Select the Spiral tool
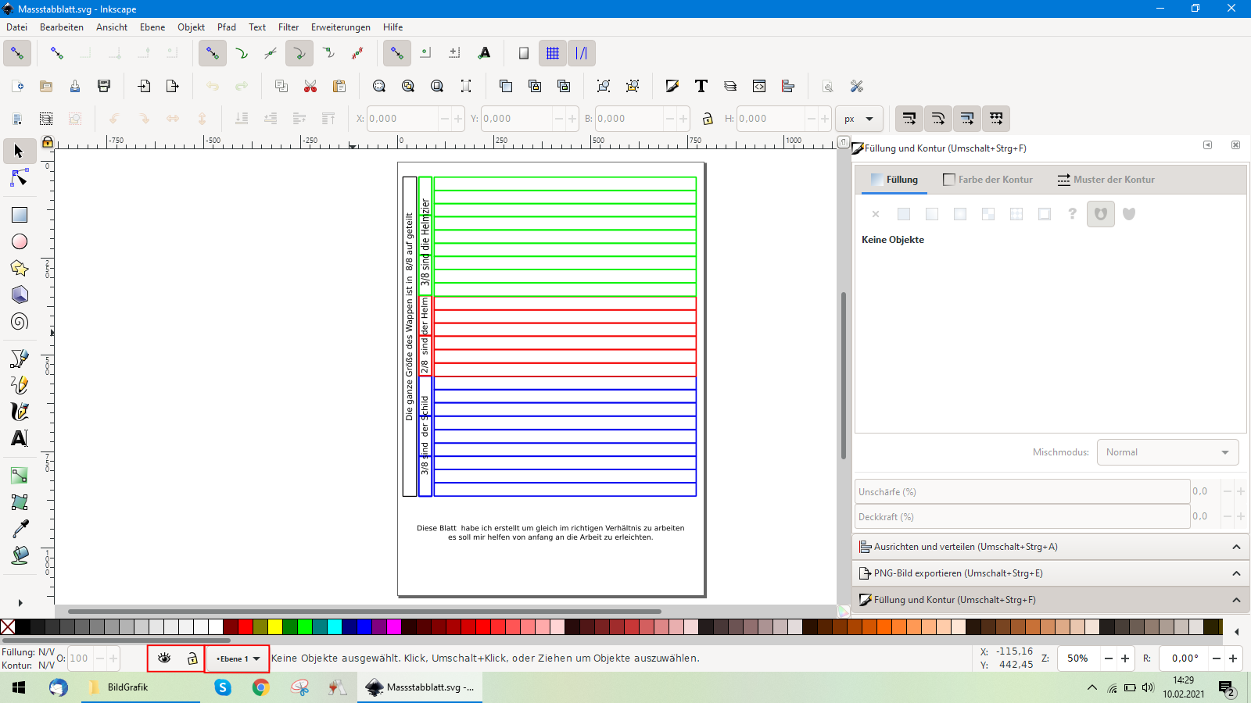The image size is (1251, 703). 20,322
